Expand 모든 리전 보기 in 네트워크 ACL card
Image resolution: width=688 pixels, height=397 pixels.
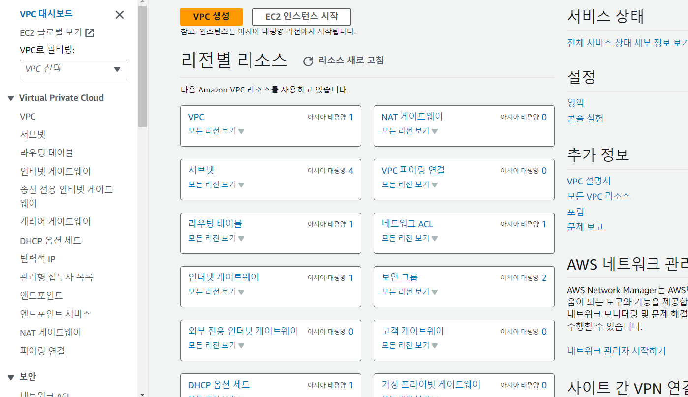coord(410,238)
